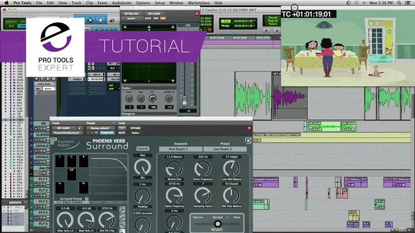The width and height of the screenshot is (415, 233).
Task: Click the L channel meter box
Action: [60, 161]
